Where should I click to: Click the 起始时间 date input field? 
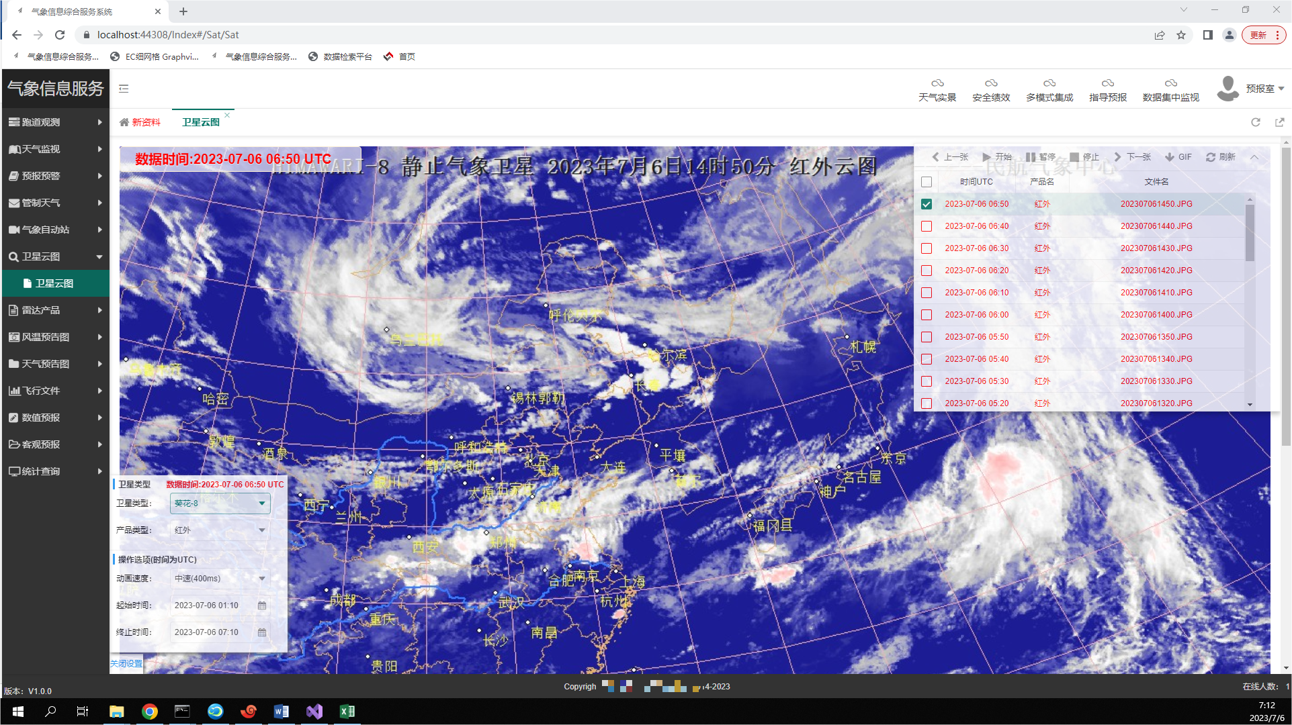pos(220,606)
